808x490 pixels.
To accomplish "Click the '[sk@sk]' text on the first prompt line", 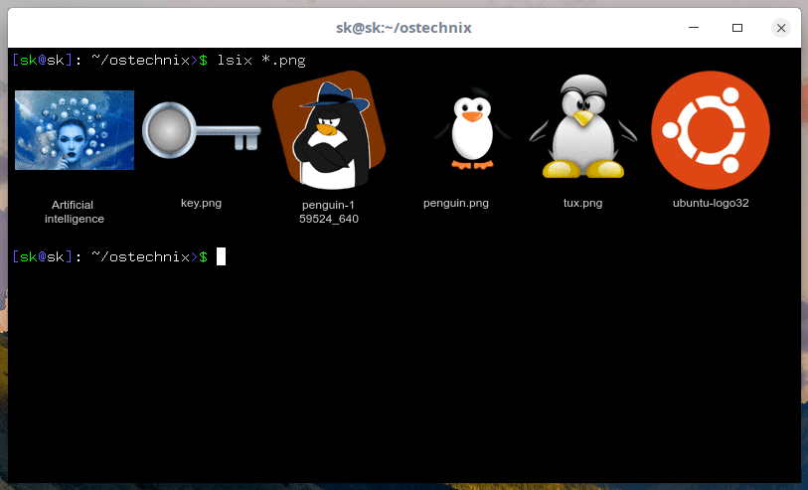I will (44, 61).
